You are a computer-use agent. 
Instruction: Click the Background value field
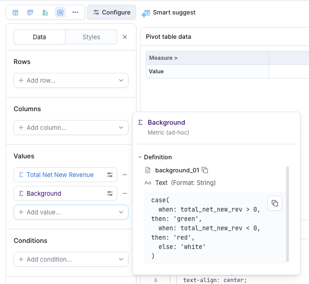[65, 193]
